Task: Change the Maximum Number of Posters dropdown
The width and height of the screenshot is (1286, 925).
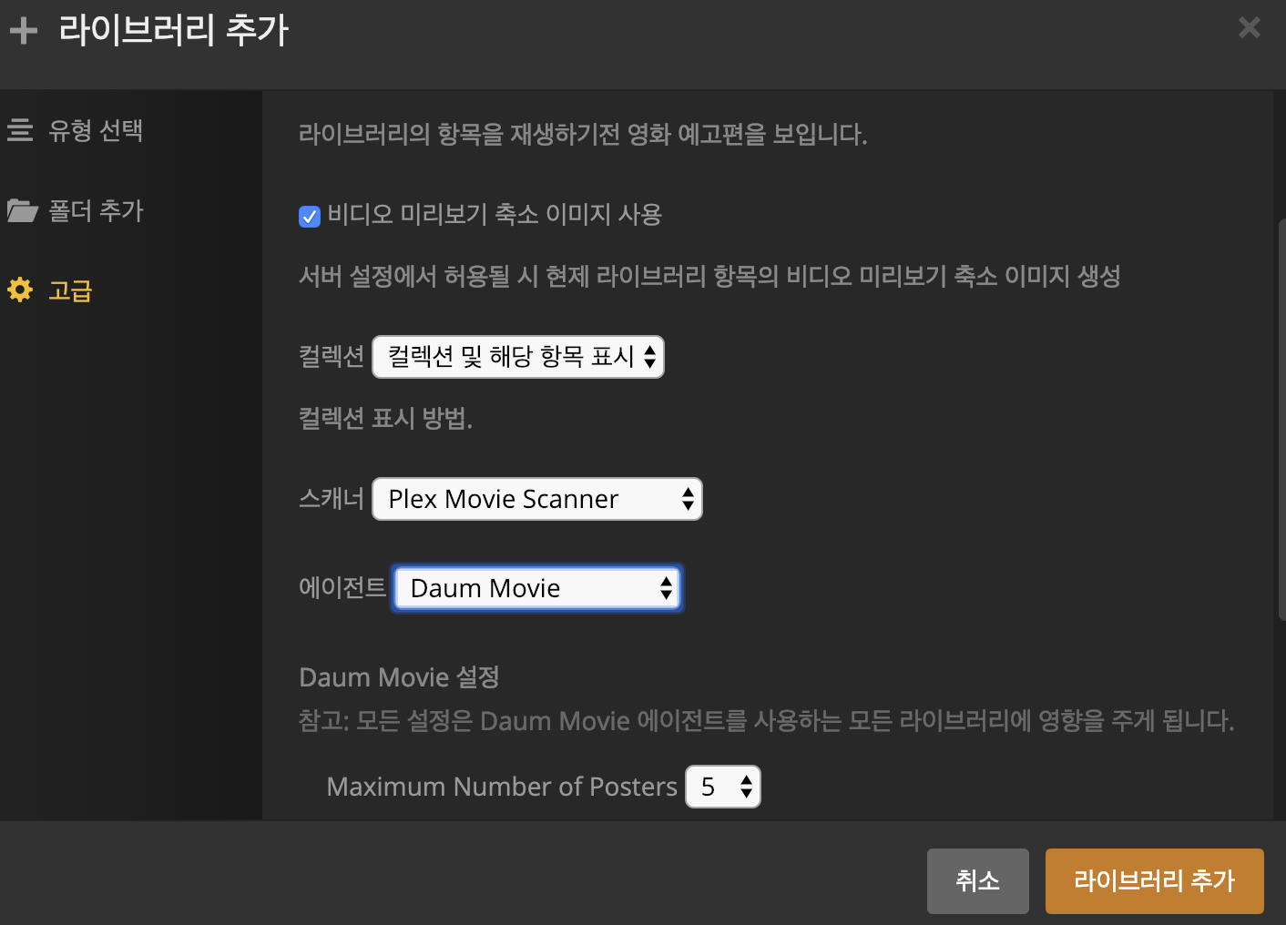Action: pyautogui.click(x=723, y=787)
